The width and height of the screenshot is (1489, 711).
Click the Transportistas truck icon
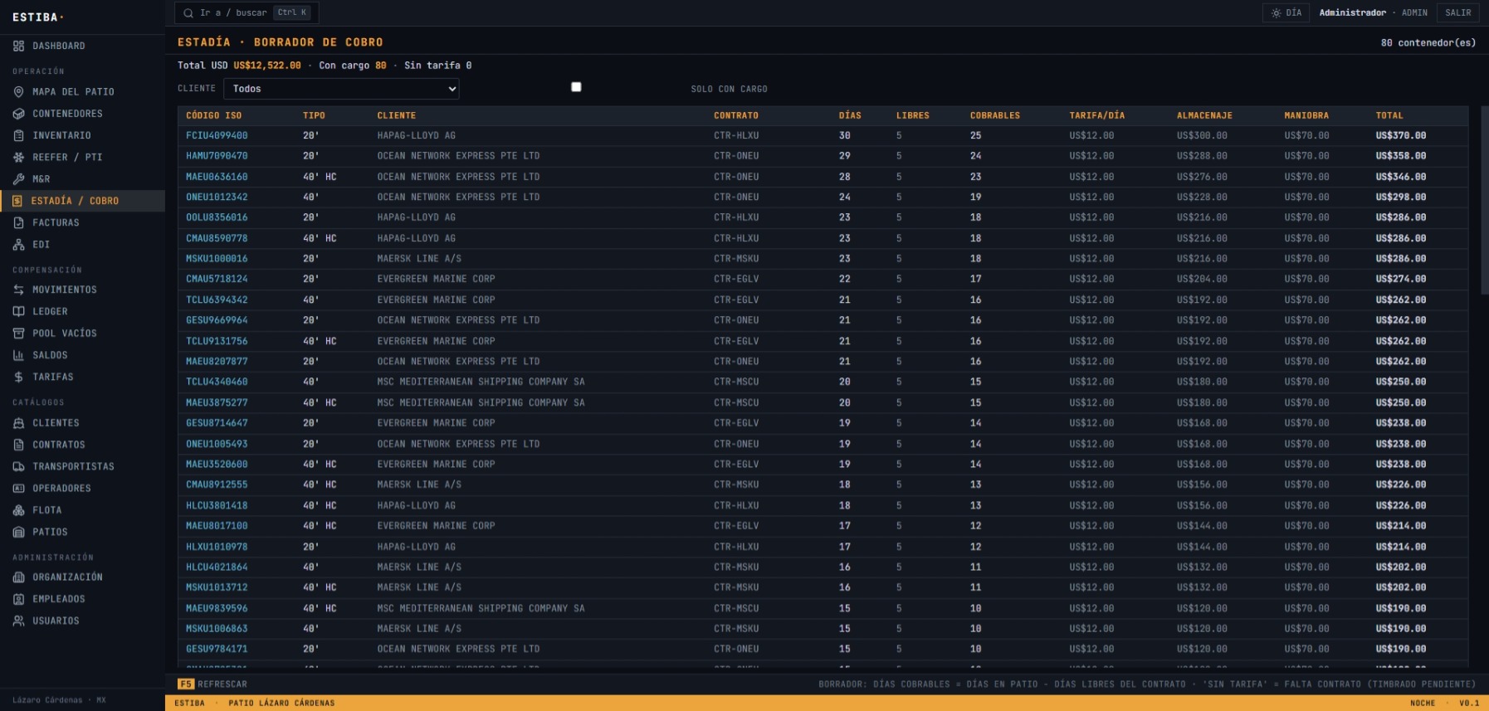click(x=18, y=466)
